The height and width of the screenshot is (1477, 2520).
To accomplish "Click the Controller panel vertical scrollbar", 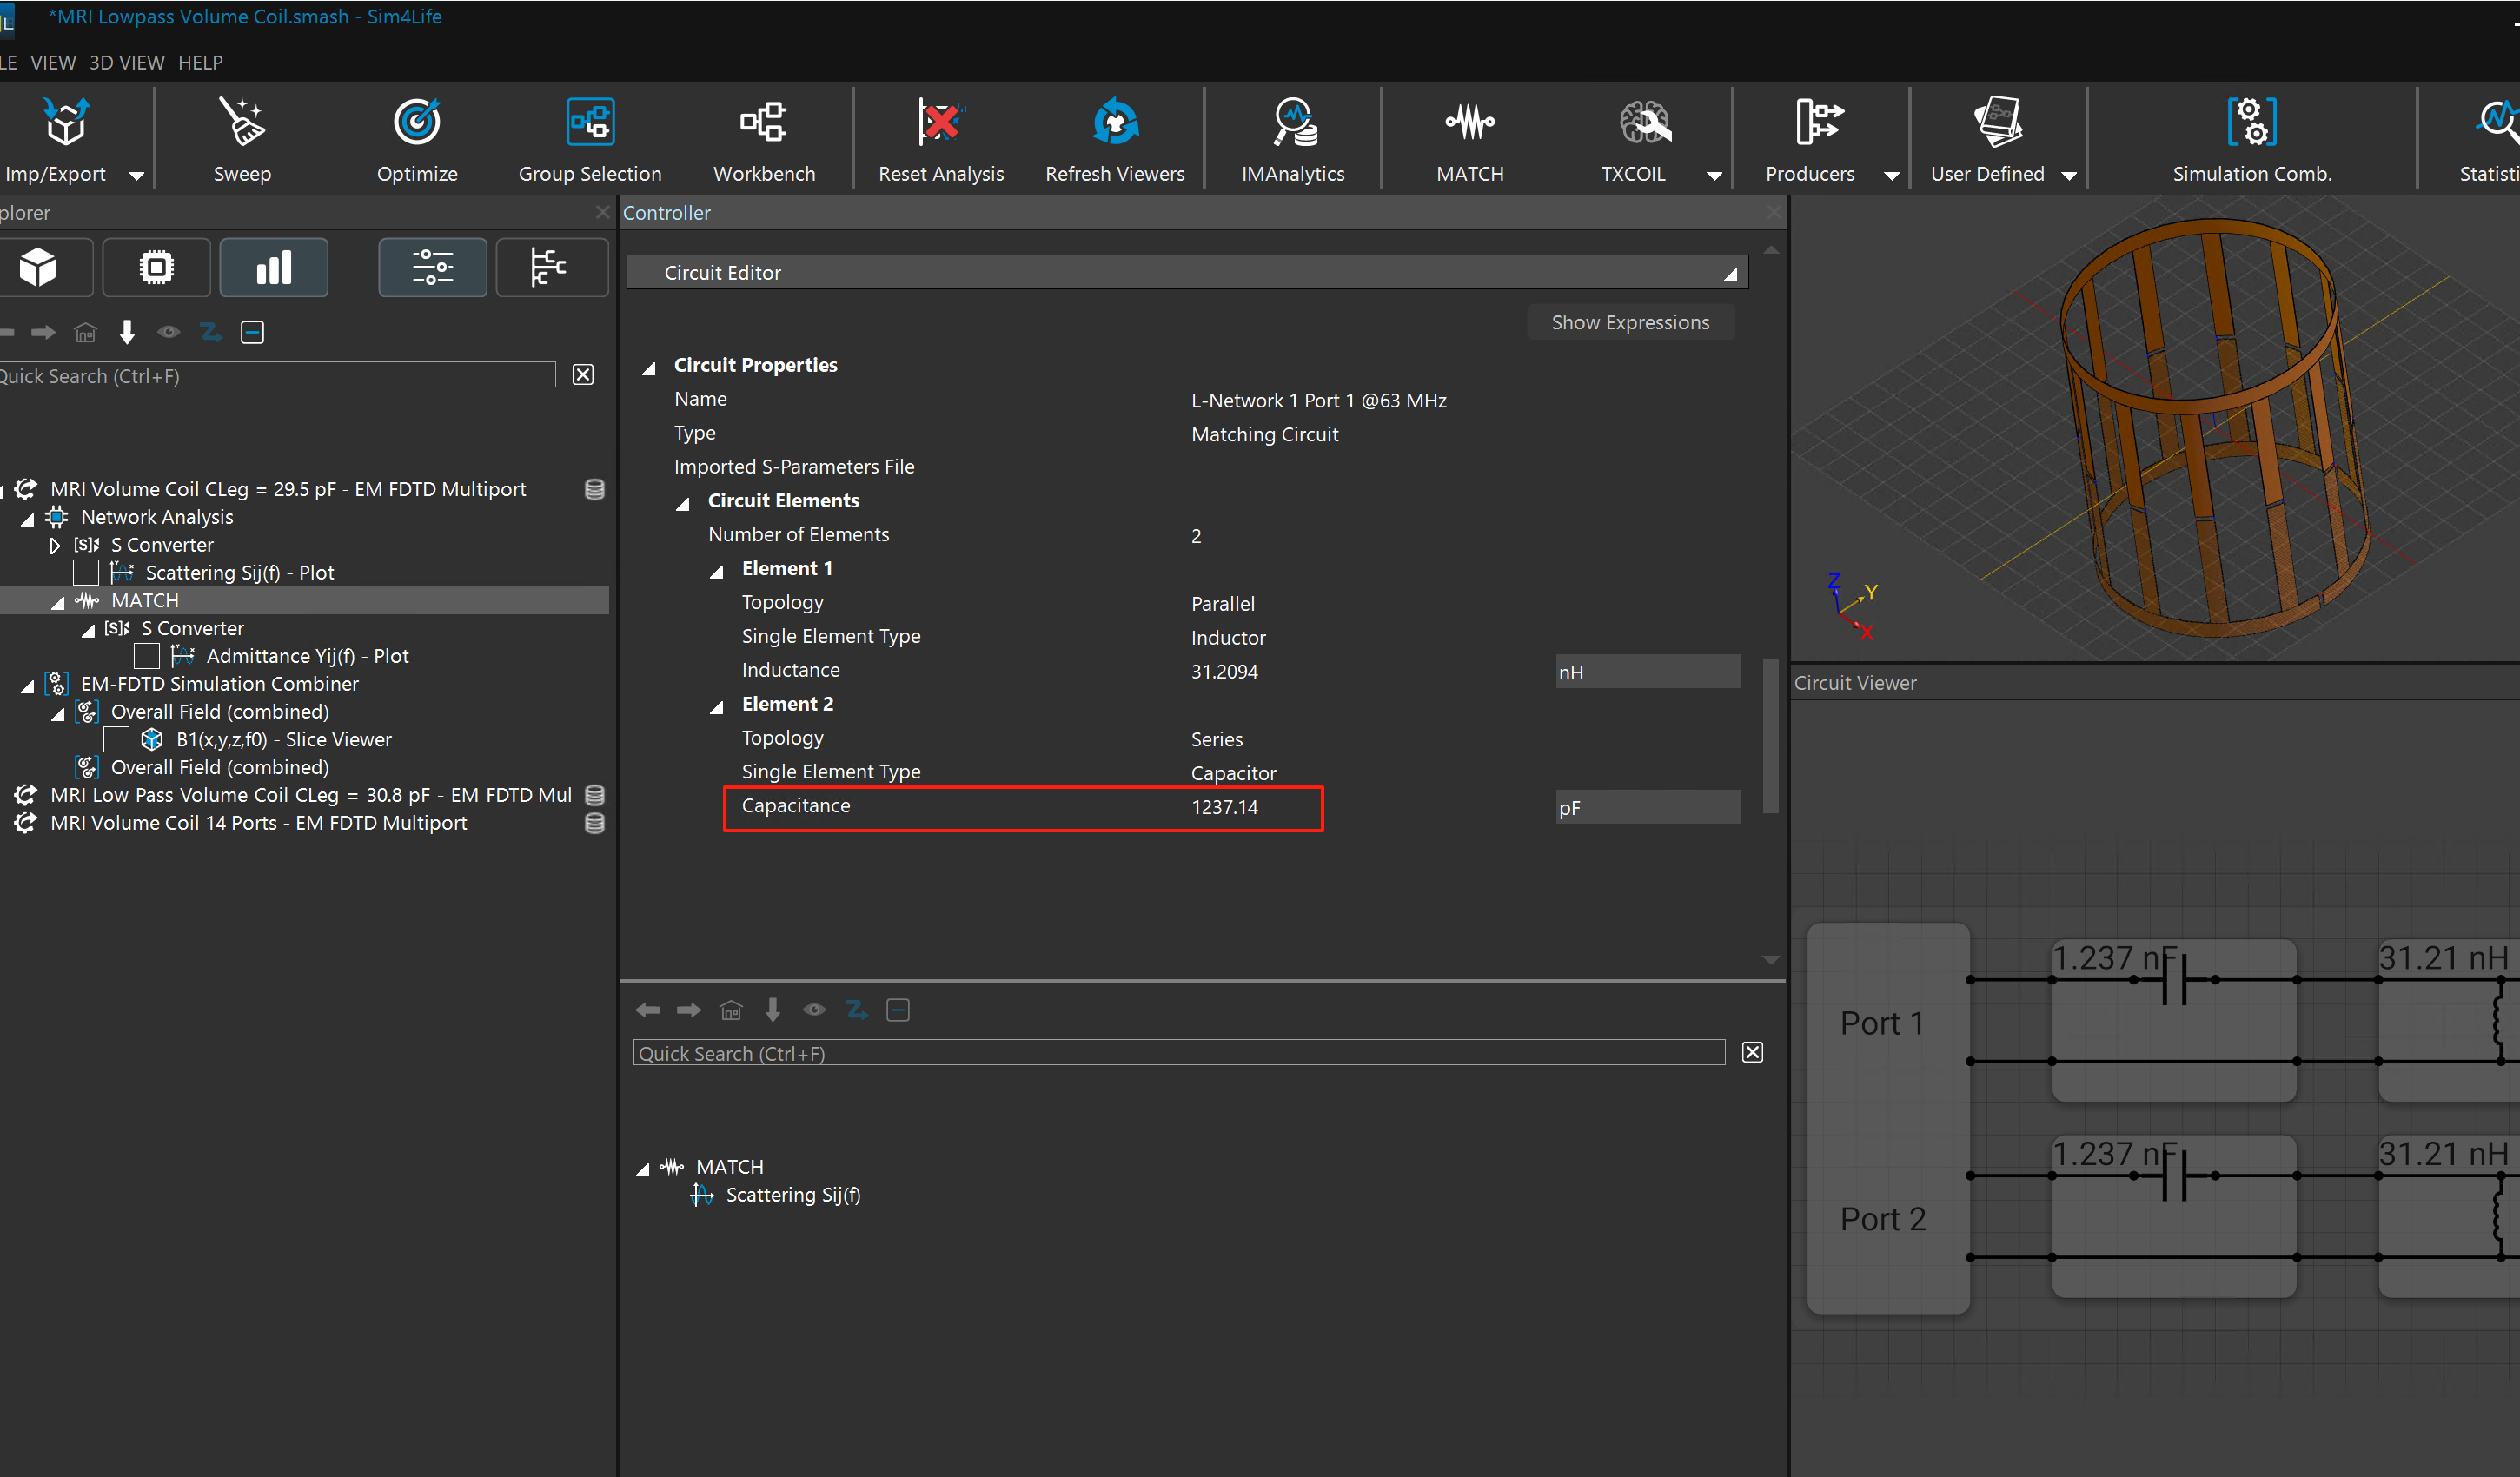I will coord(1770,735).
